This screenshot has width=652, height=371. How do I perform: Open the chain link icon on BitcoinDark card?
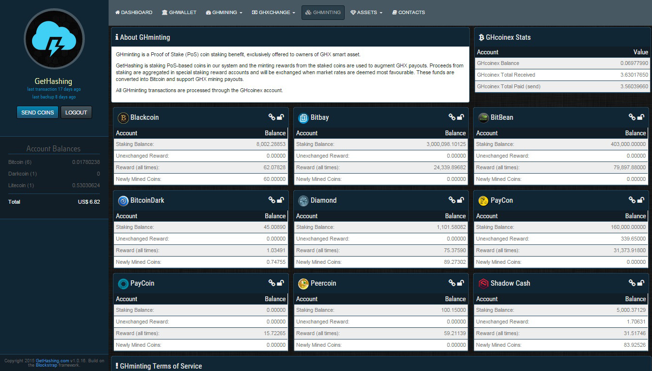click(x=272, y=200)
